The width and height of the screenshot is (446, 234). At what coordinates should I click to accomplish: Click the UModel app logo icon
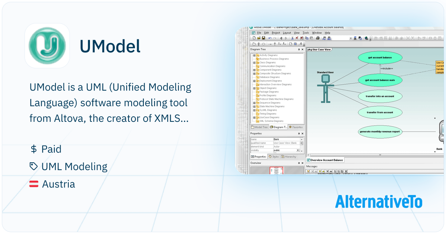coord(47,46)
